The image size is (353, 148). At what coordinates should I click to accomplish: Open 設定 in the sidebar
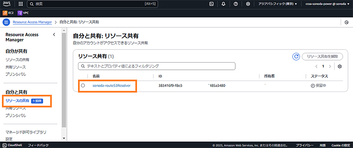9,139
